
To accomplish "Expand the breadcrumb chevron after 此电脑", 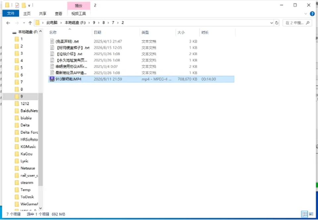I will click(61, 23).
